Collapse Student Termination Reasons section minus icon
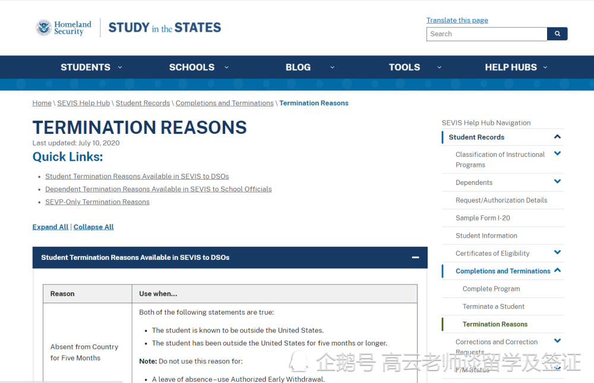Screen dimensions: 594x383 [x=416, y=258]
